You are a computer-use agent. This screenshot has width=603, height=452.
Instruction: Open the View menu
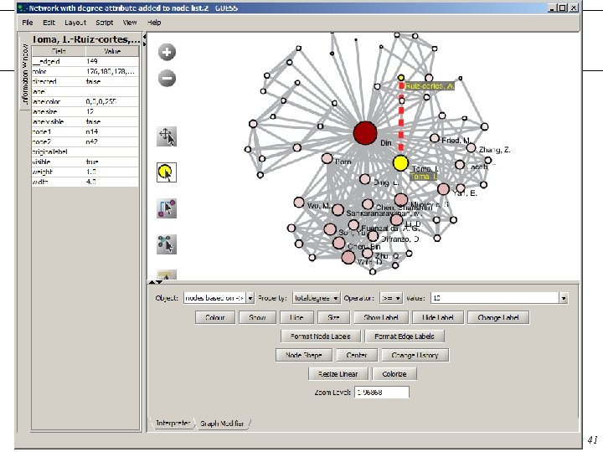click(130, 23)
